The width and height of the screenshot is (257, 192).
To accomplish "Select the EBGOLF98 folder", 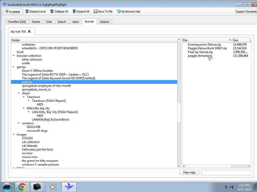I will 34,127.
